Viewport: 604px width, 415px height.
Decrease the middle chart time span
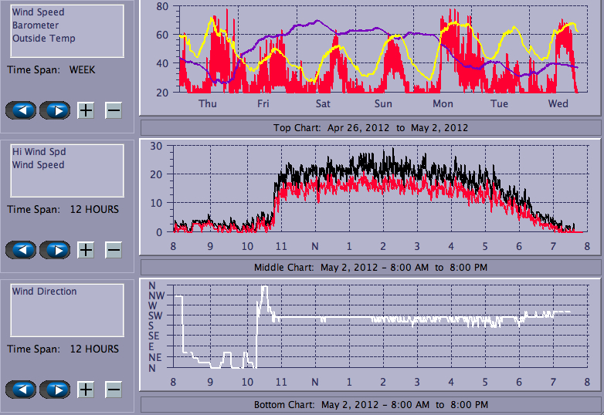[x=114, y=250]
